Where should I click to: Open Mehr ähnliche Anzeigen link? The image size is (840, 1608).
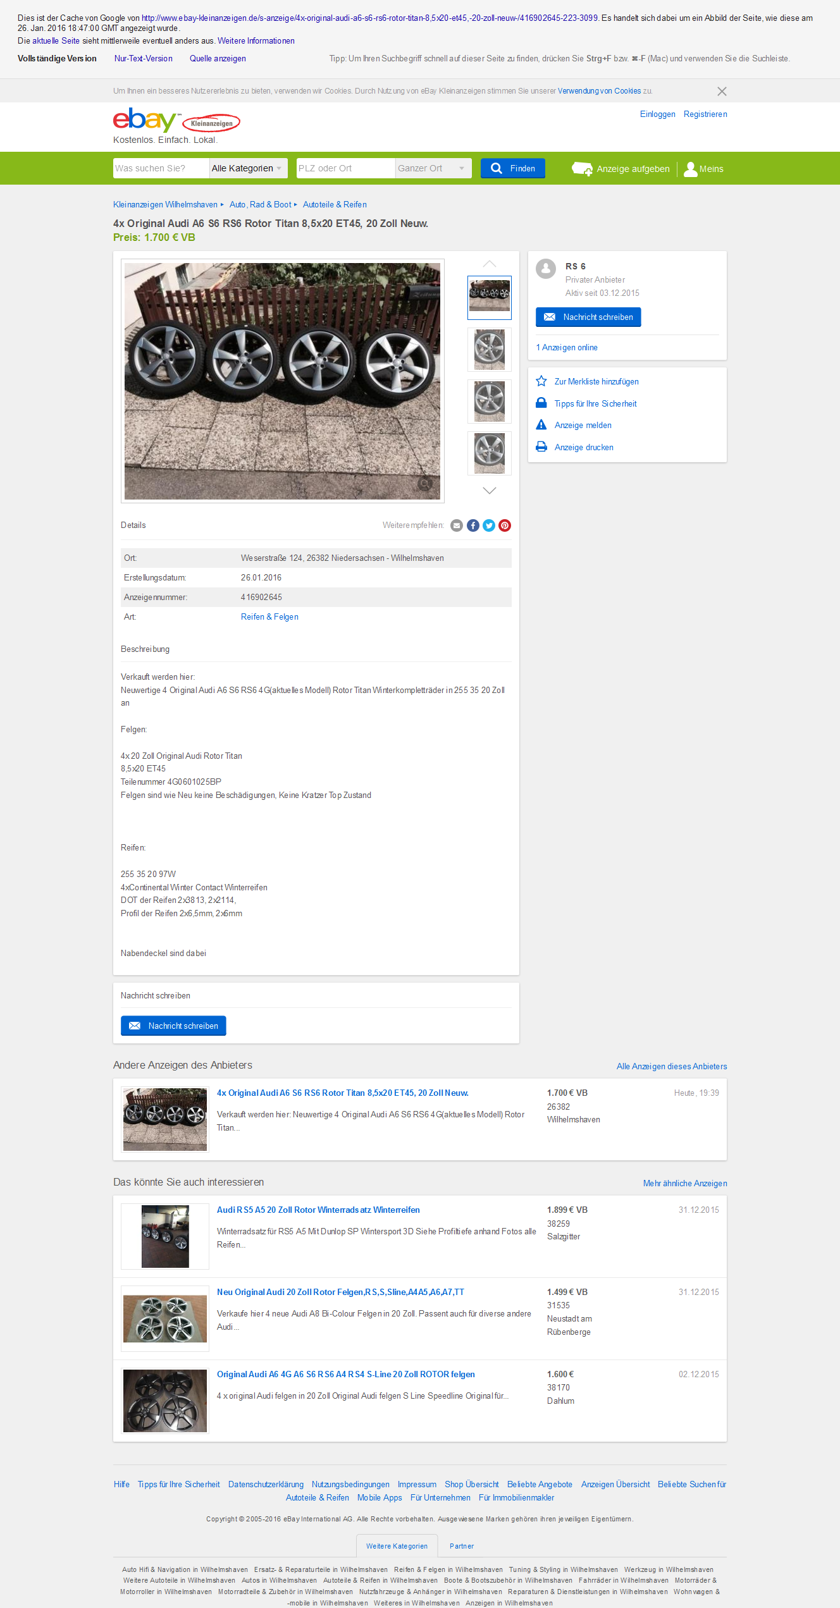(x=685, y=1184)
